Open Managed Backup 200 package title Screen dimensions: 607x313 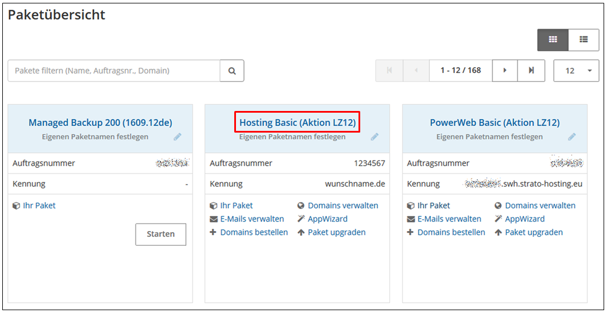click(x=100, y=122)
